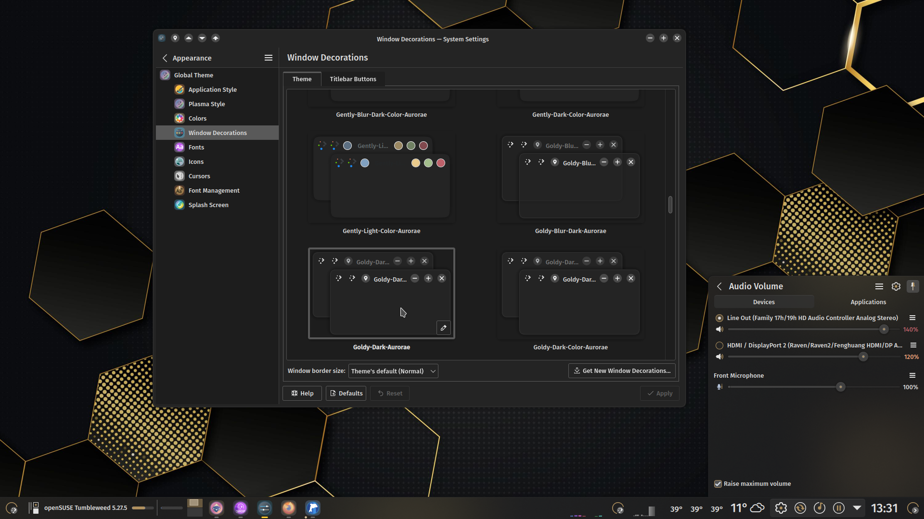Adjust the Line Out volume slider handle
The height and width of the screenshot is (519, 924).
click(x=884, y=329)
